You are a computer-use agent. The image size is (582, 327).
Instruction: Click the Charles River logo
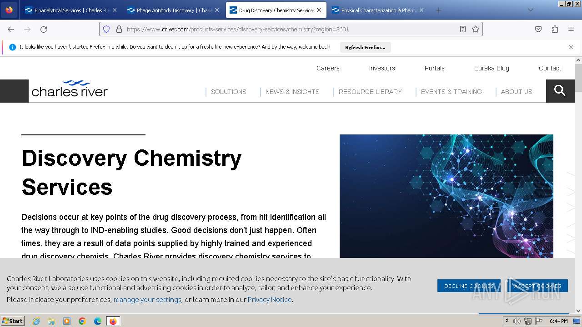70,89
